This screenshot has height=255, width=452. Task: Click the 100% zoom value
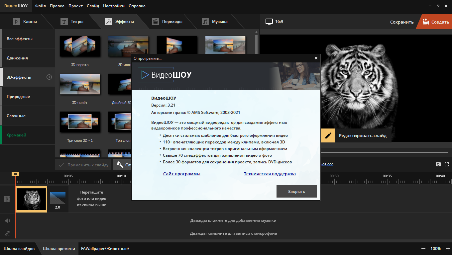pyautogui.click(x=435, y=249)
